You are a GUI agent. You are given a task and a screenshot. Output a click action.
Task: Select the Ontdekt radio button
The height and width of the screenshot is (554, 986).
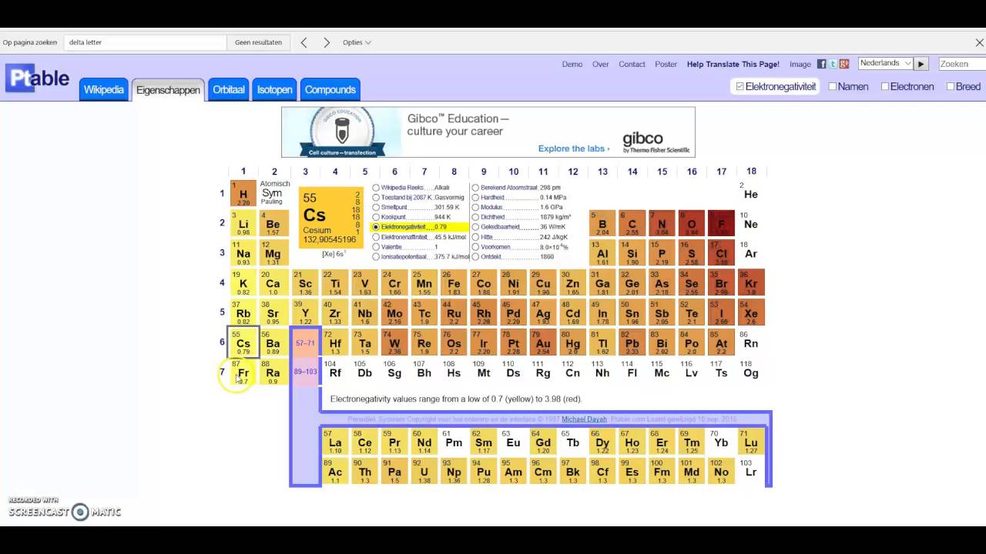tap(475, 257)
